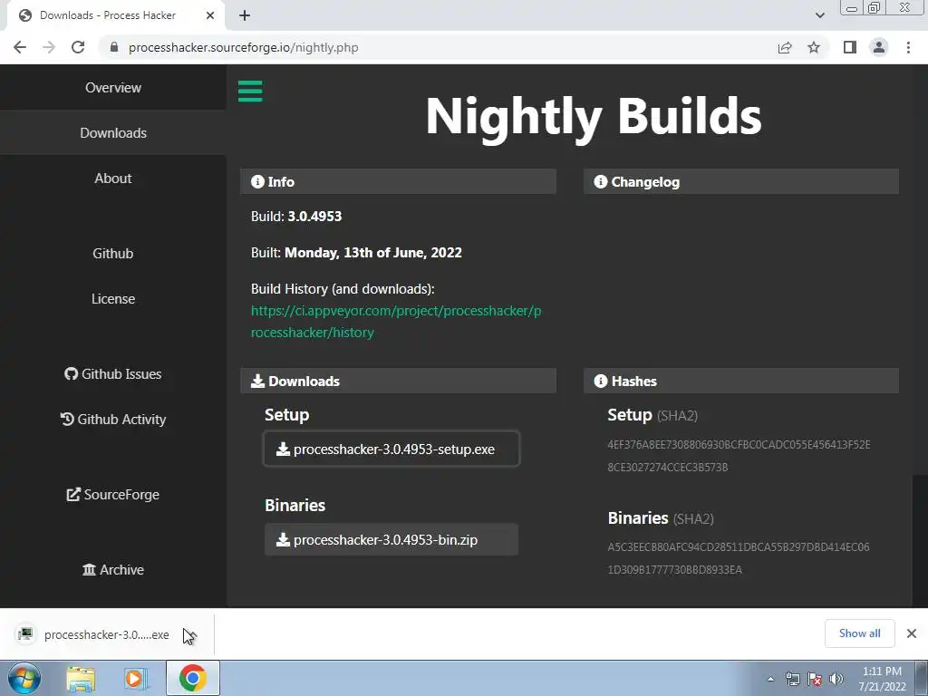Image resolution: width=928 pixels, height=696 pixels.
Task: Open the About sidebar page
Action: 113,179
